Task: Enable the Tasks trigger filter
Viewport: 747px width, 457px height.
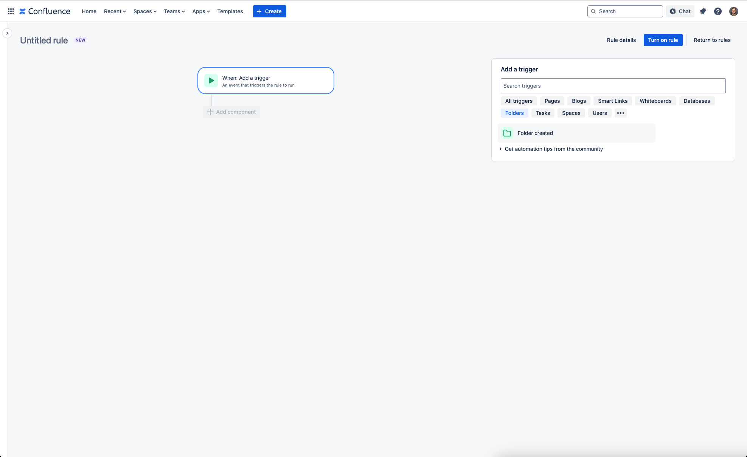Action: tap(542, 113)
